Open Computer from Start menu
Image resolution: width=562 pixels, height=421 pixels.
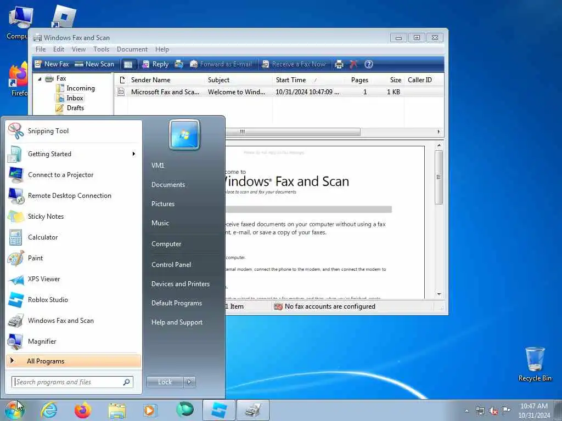pyautogui.click(x=166, y=244)
